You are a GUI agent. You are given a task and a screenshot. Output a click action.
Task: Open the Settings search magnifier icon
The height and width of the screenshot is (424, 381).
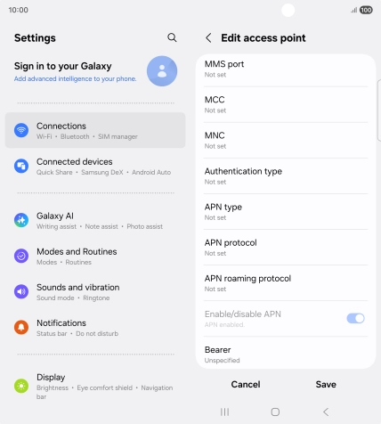172,37
